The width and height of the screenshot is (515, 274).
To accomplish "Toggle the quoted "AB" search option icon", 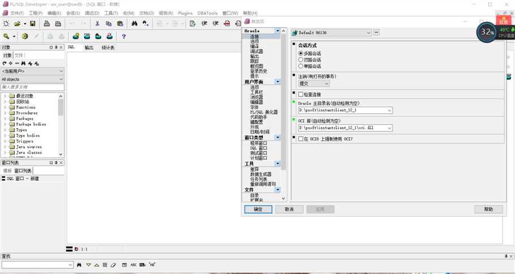I will pos(152,264).
